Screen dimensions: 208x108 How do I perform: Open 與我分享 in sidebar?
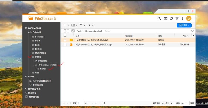(x=32, y=93)
